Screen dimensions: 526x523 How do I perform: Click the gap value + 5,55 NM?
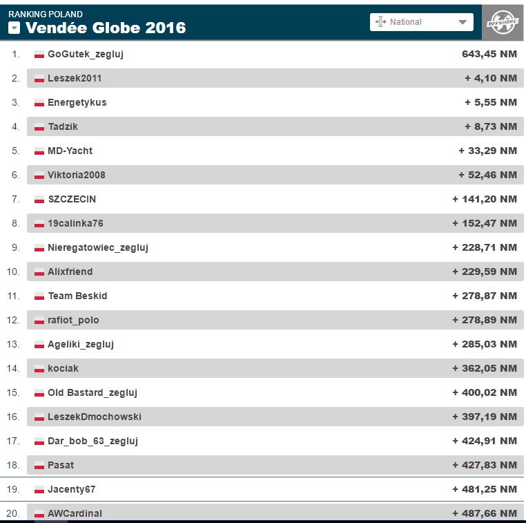click(491, 102)
